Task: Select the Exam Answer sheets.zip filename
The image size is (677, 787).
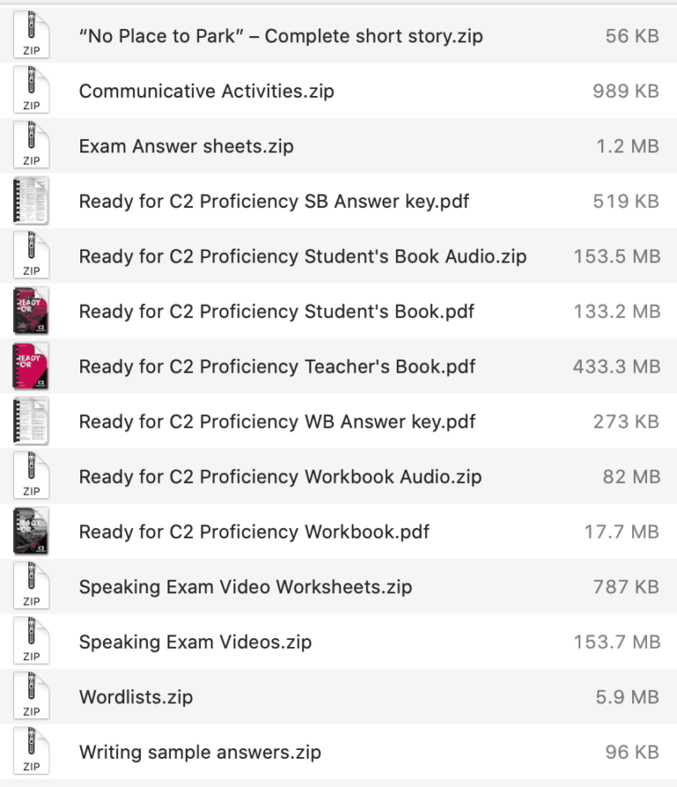Action: click(186, 146)
